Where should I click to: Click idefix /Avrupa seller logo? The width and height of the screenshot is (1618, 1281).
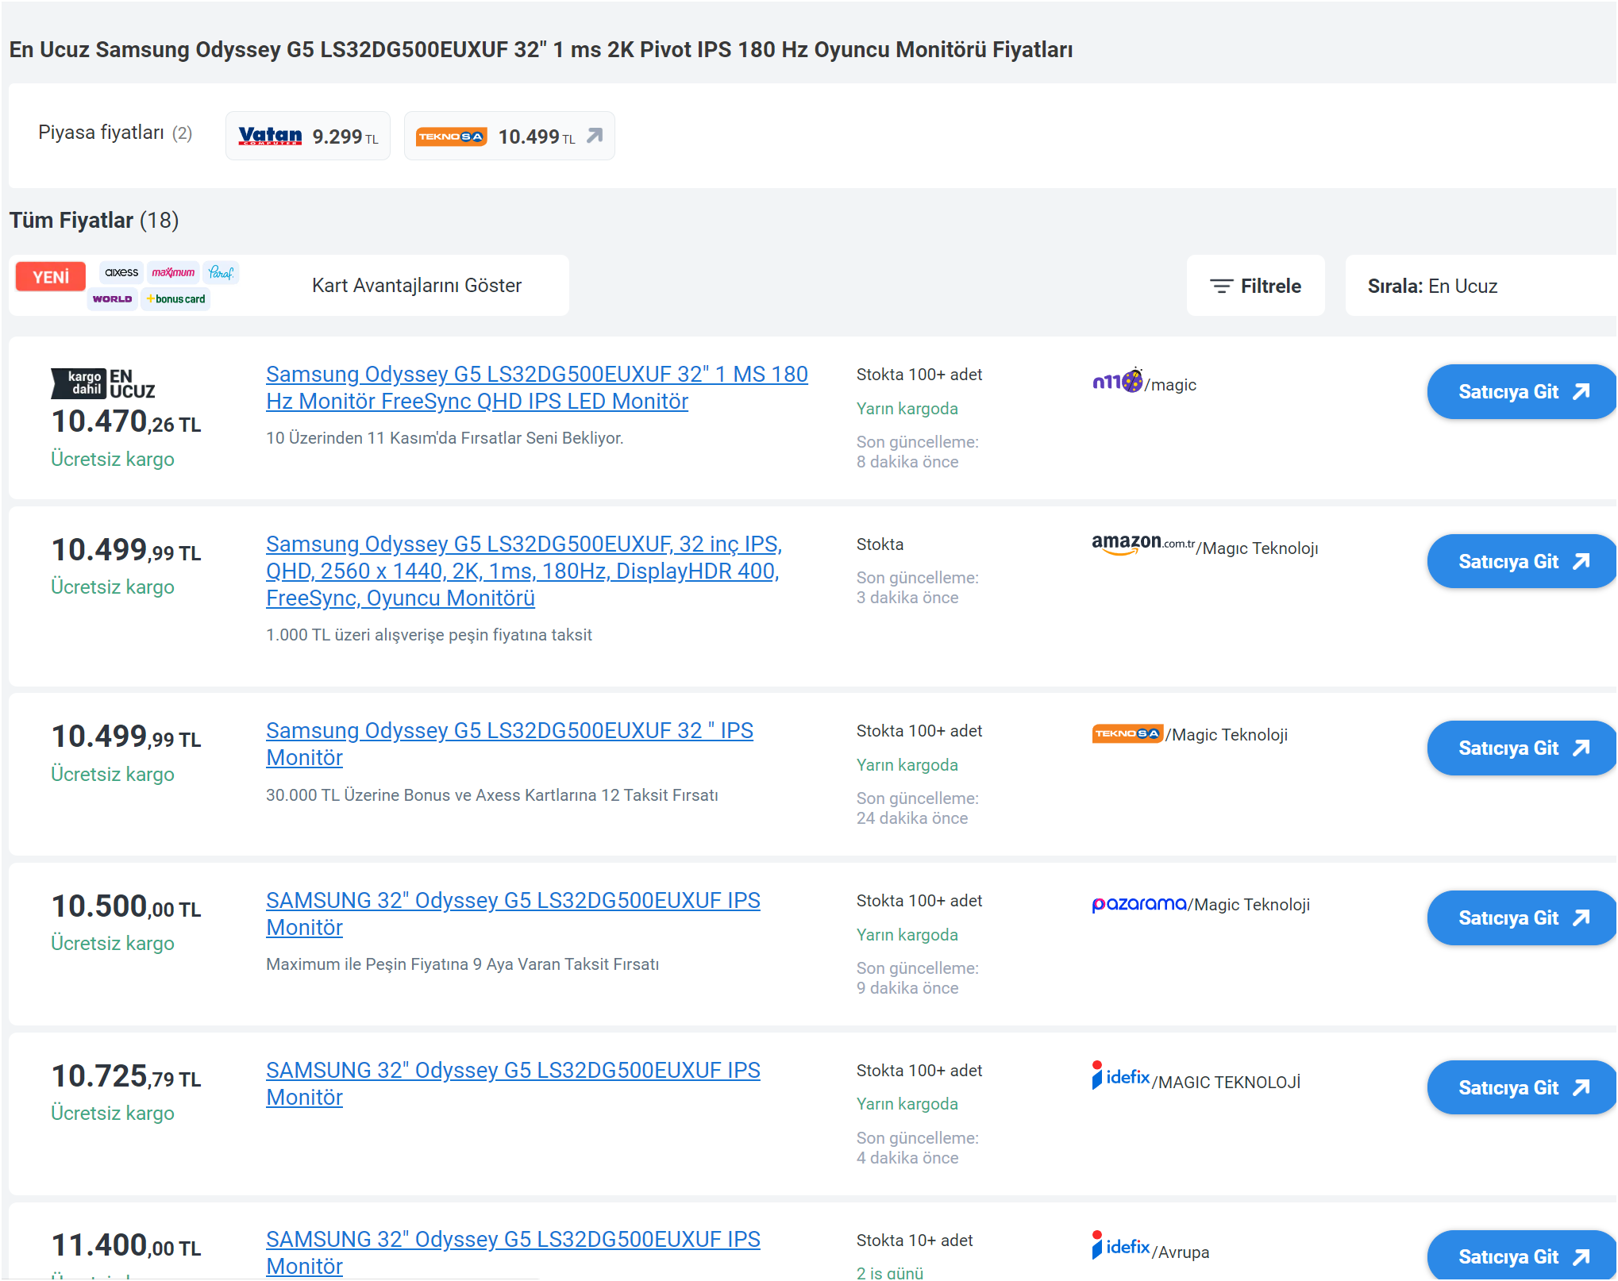point(1121,1245)
